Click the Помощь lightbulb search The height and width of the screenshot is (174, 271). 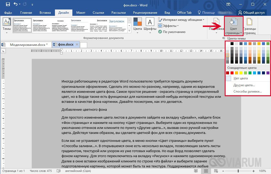pos(206,13)
